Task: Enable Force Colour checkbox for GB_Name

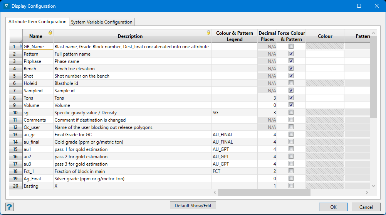Action: point(291,46)
